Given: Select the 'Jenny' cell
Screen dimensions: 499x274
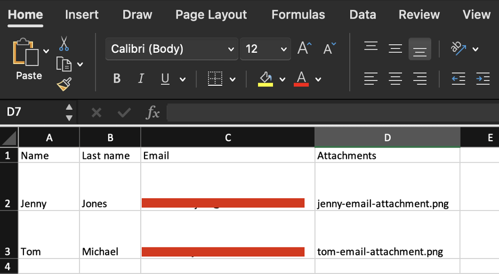Looking at the screenshot, I should point(49,187).
